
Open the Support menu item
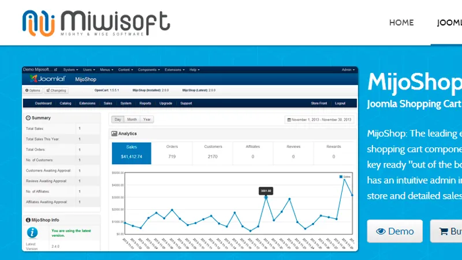pyautogui.click(x=186, y=103)
